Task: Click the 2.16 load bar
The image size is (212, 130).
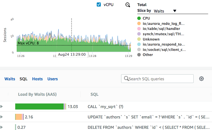Action: pos(19,117)
